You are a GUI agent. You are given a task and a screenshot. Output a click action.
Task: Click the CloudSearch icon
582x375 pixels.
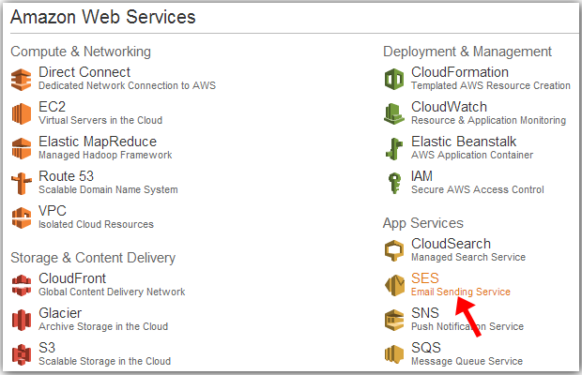tap(394, 251)
